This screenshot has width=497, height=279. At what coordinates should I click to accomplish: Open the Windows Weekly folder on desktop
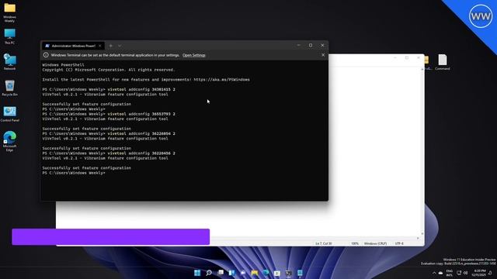9,12
